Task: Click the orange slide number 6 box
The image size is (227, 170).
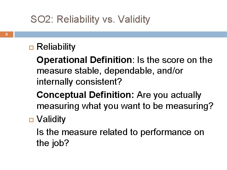Action: (7, 35)
